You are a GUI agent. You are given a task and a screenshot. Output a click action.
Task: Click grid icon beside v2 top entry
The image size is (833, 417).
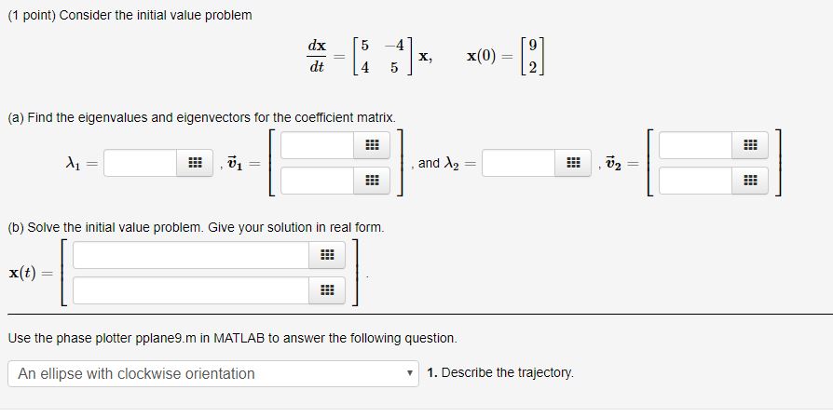(x=749, y=145)
